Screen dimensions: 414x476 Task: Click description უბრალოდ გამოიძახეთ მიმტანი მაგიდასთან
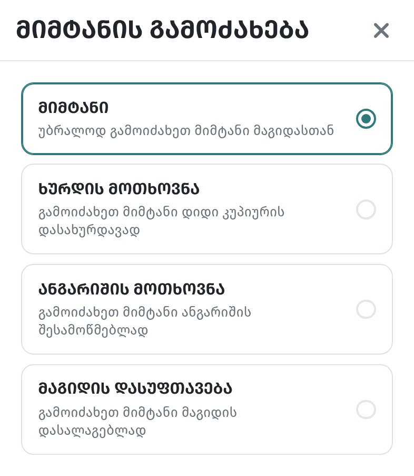(x=186, y=131)
